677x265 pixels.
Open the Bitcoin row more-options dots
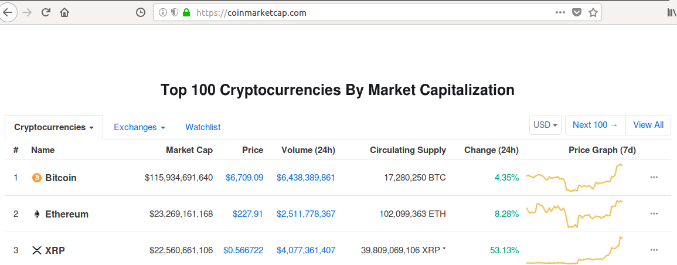coord(654,178)
